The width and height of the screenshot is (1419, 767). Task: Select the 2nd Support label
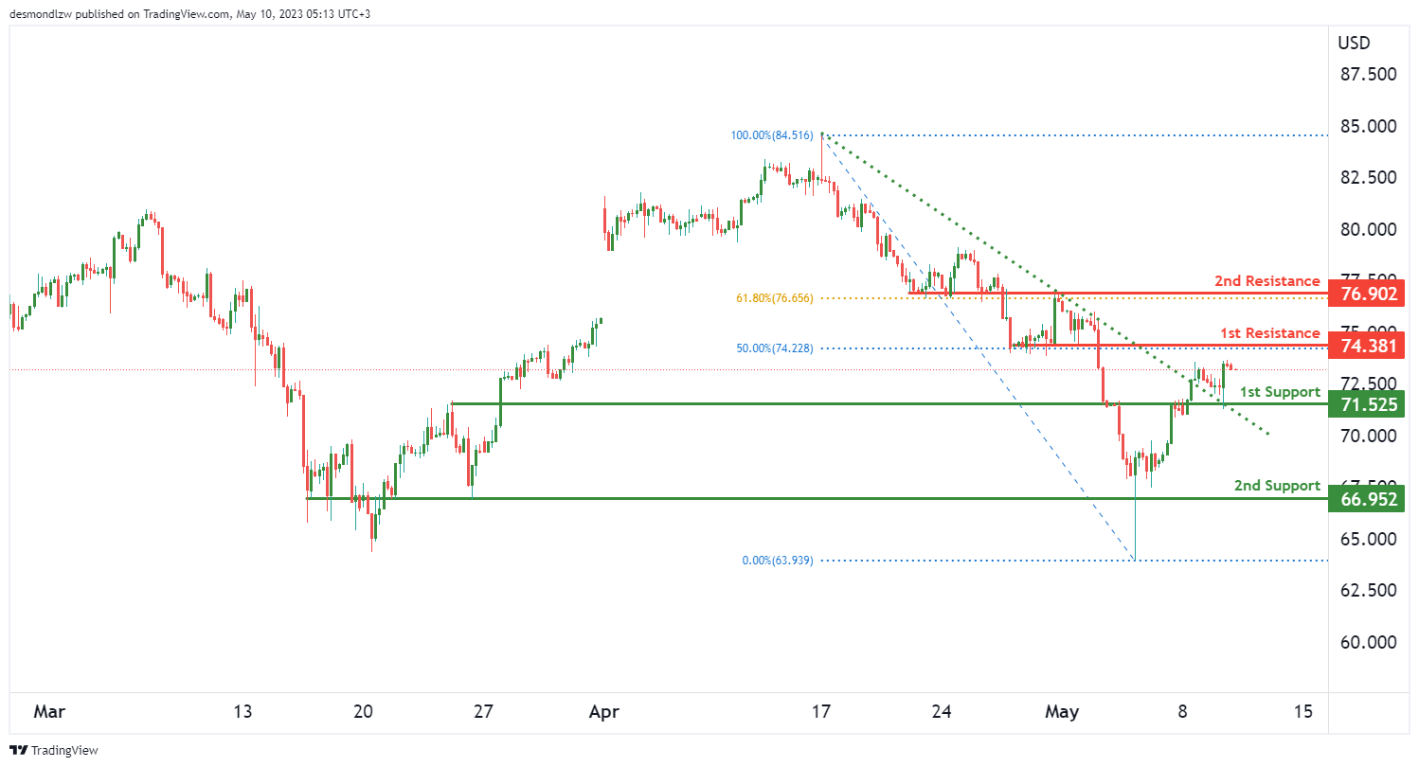tap(1276, 486)
